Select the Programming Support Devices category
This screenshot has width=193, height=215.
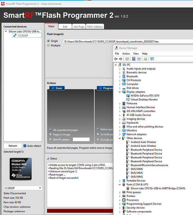144,204
